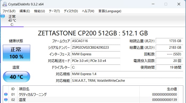Select the C: drive tab with 正常 40 °C

(12, 20)
